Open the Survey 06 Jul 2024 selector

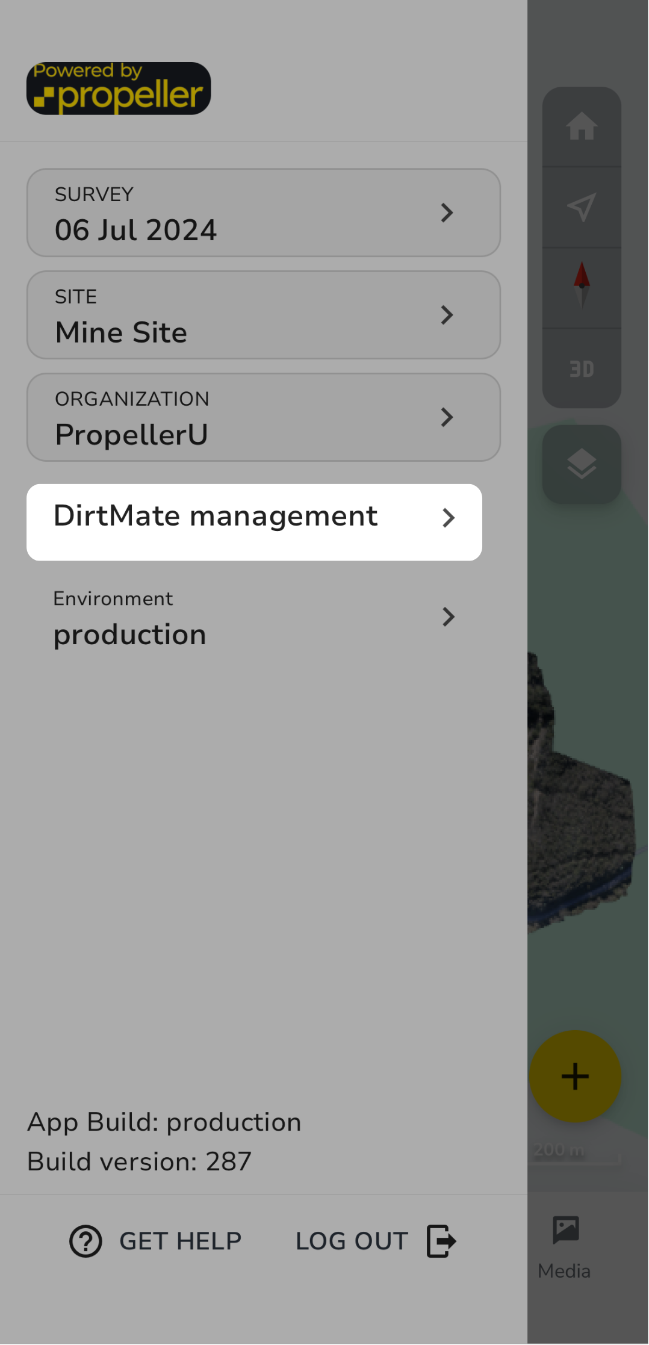coord(264,213)
